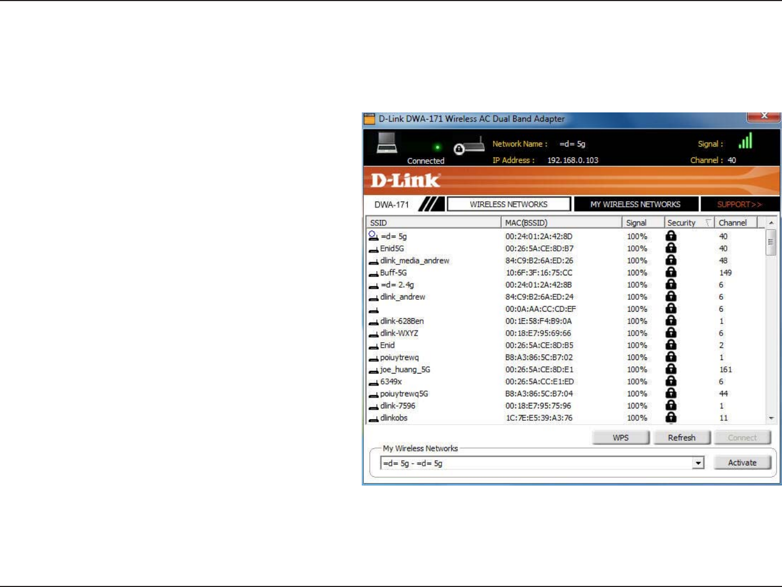
Task: Open the WIRELESS NETWORKS tab
Action: click(x=509, y=204)
